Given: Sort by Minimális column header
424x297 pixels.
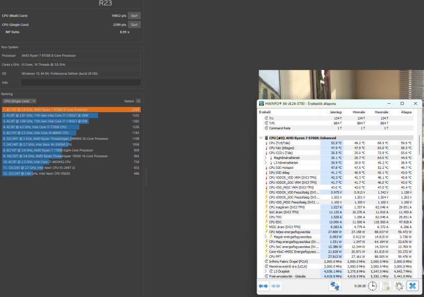Looking at the screenshot, I should click(355, 112).
